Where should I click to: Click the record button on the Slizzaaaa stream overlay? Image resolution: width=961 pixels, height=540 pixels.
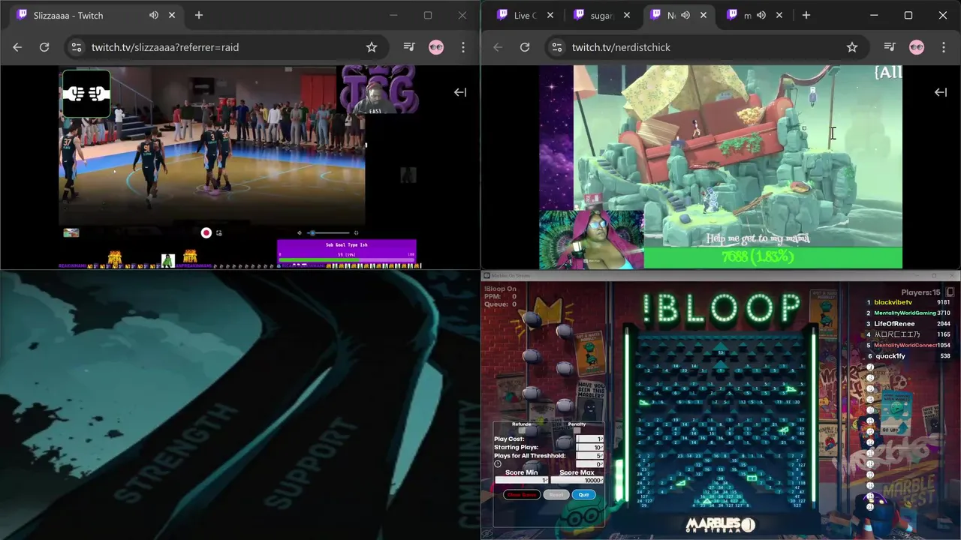click(206, 232)
